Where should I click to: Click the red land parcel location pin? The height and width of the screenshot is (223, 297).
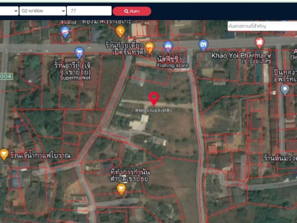point(154,98)
